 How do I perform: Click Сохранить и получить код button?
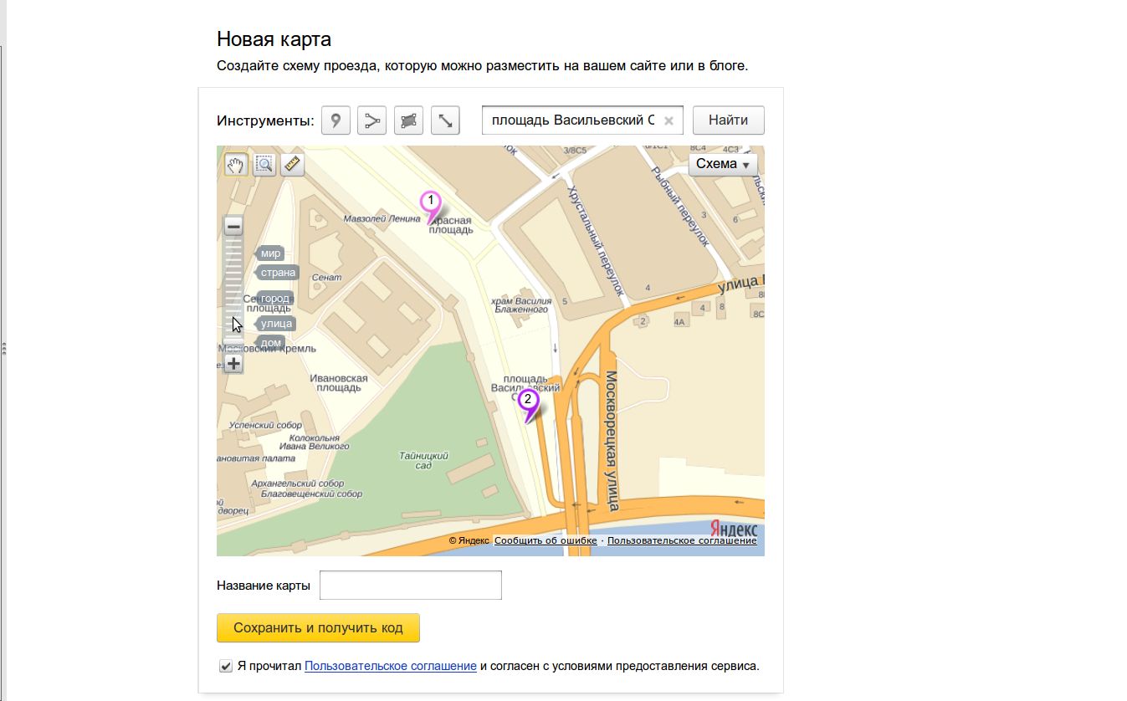(318, 628)
